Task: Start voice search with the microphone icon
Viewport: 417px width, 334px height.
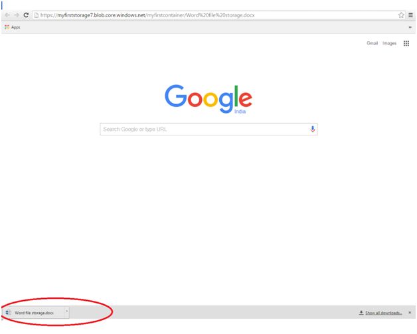Action: coord(313,129)
